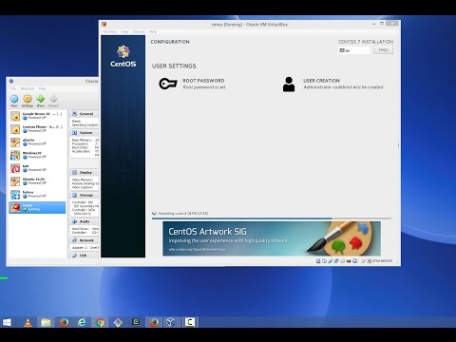This screenshot has width=456, height=342.
Task: Click mouse integration icon in VM status bar
Action: pyautogui.click(x=363, y=261)
